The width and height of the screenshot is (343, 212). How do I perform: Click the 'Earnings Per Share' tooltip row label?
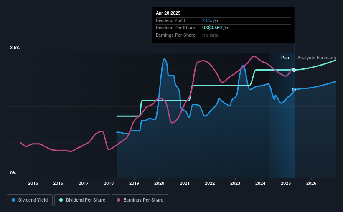[175, 35]
